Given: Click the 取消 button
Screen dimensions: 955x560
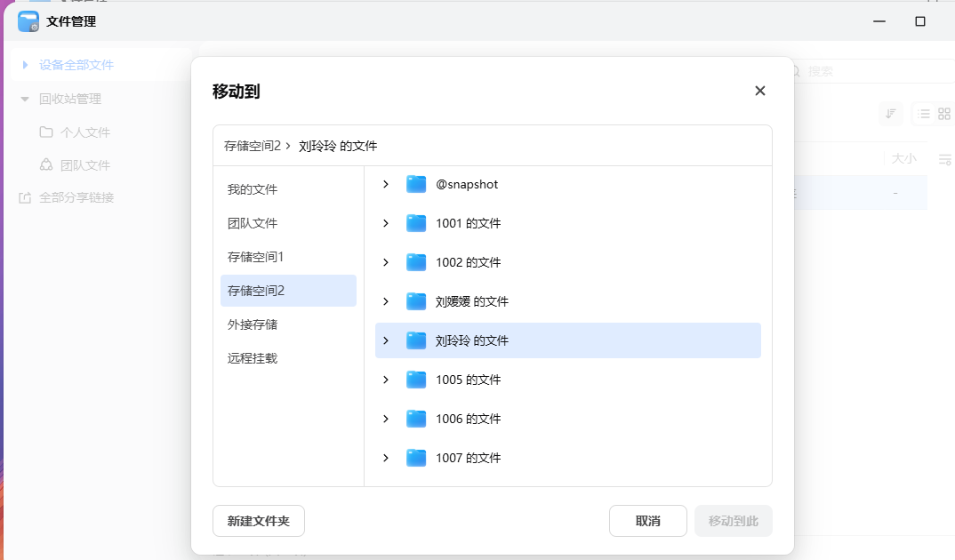Looking at the screenshot, I should point(647,521).
